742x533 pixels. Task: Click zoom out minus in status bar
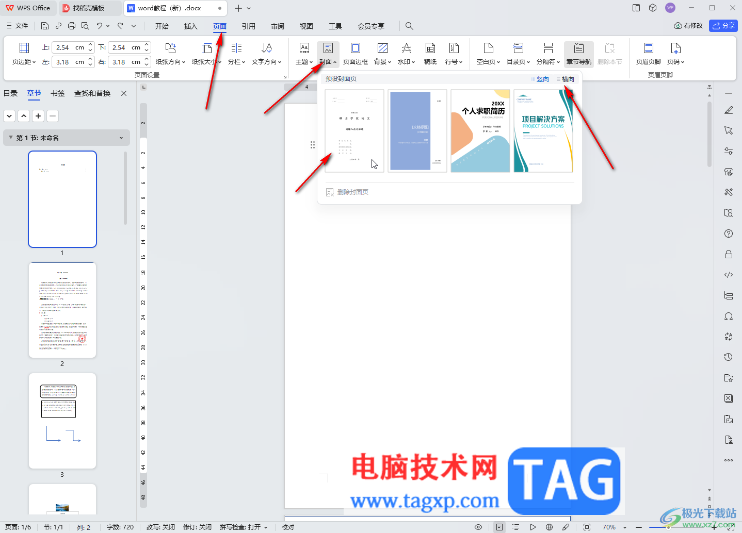(x=639, y=527)
